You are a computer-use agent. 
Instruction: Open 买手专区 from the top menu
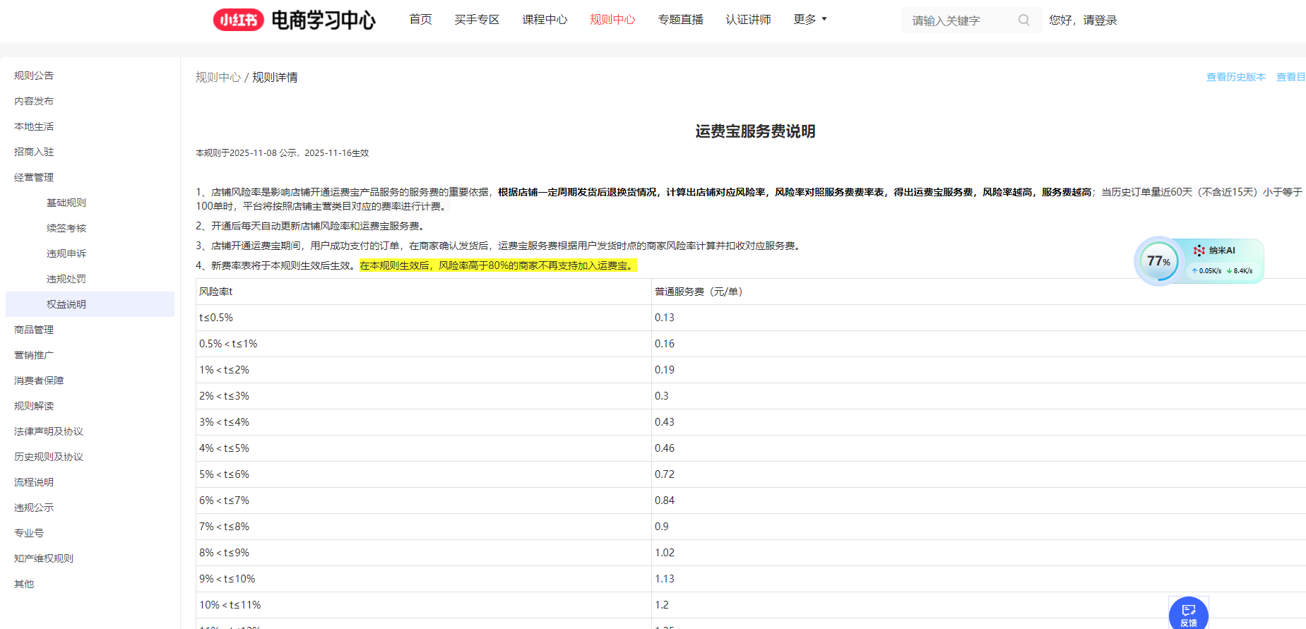click(x=477, y=20)
